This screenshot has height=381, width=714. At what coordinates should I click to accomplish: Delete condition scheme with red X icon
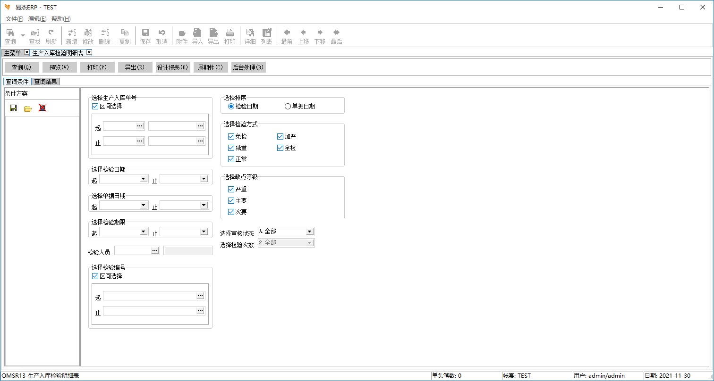tap(42, 108)
